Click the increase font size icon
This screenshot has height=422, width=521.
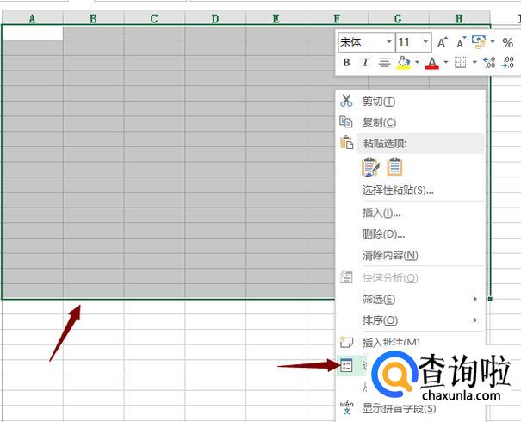pos(442,42)
